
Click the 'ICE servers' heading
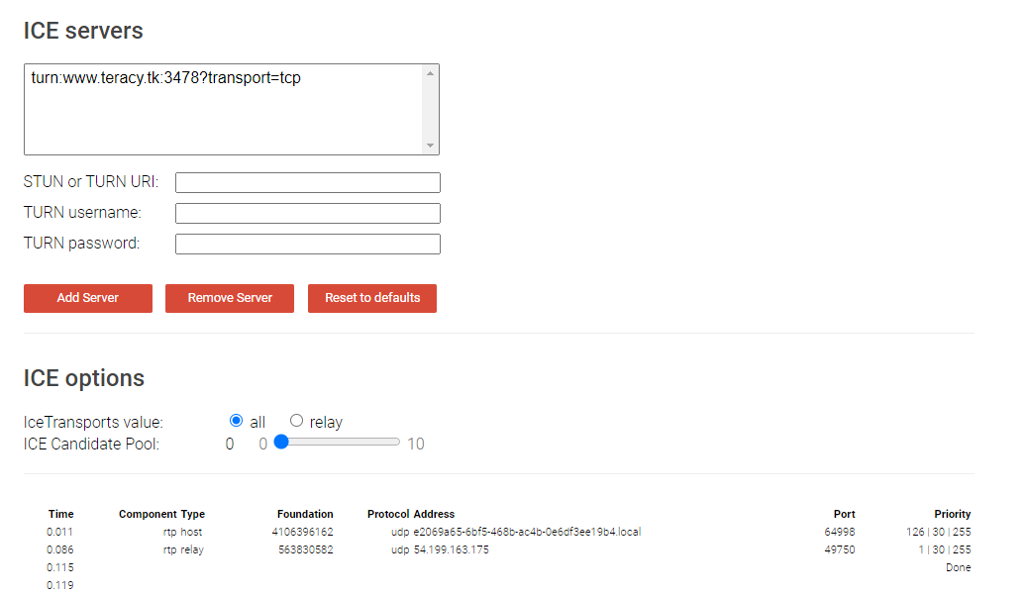(83, 31)
